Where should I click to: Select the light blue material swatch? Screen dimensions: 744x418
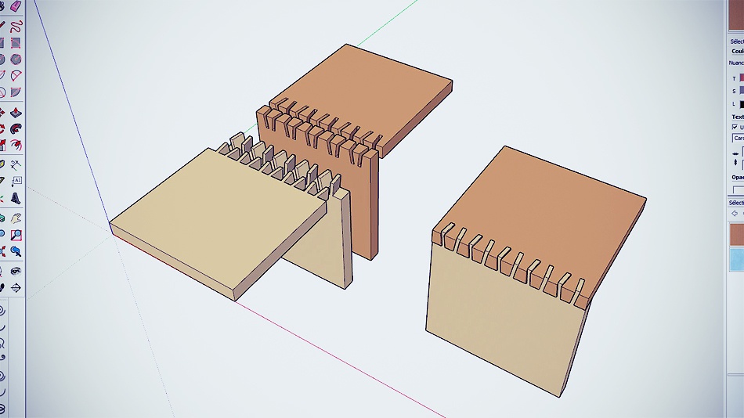click(736, 260)
